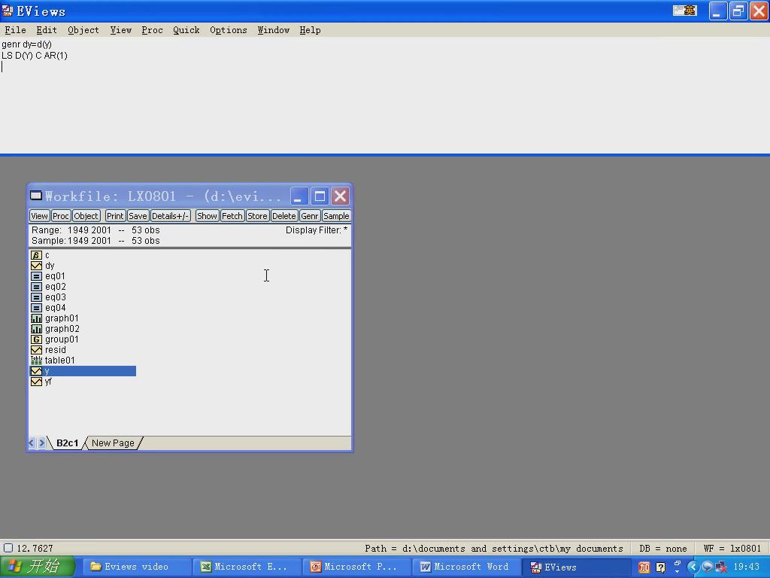Select the graph01 chart icon

click(x=36, y=318)
